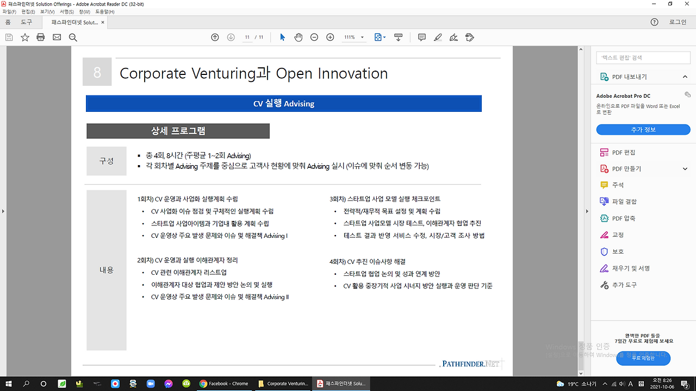Open Messenger from the taskbar
Viewport: 696px width, 391px height.
(169, 383)
